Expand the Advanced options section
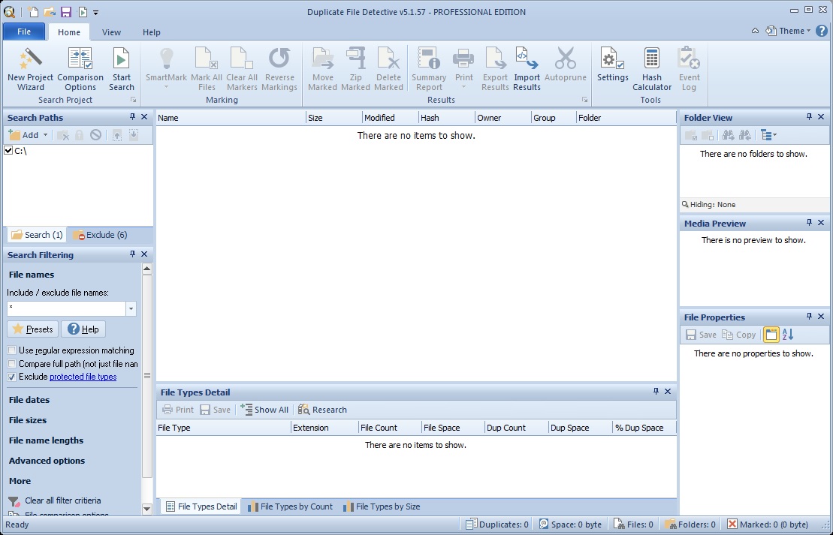Screen dimensions: 833x535 point(47,461)
